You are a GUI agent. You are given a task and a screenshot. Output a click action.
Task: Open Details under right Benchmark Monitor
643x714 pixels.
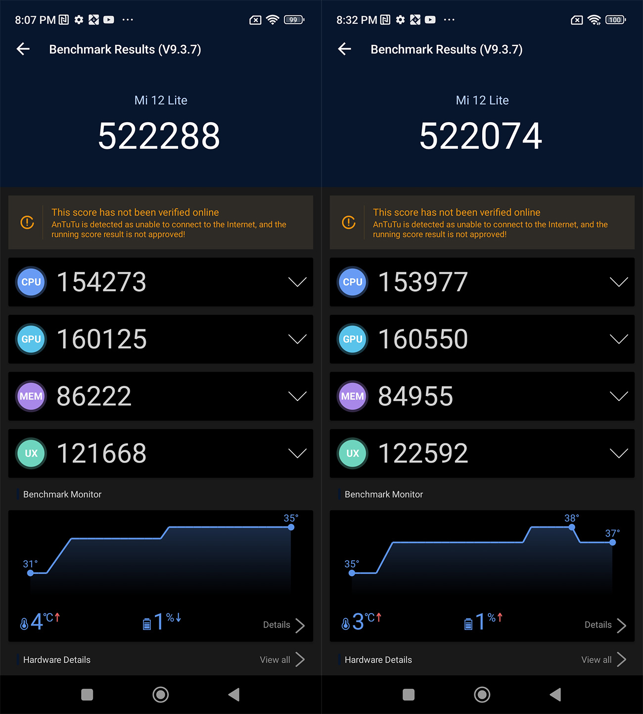(x=605, y=625)
